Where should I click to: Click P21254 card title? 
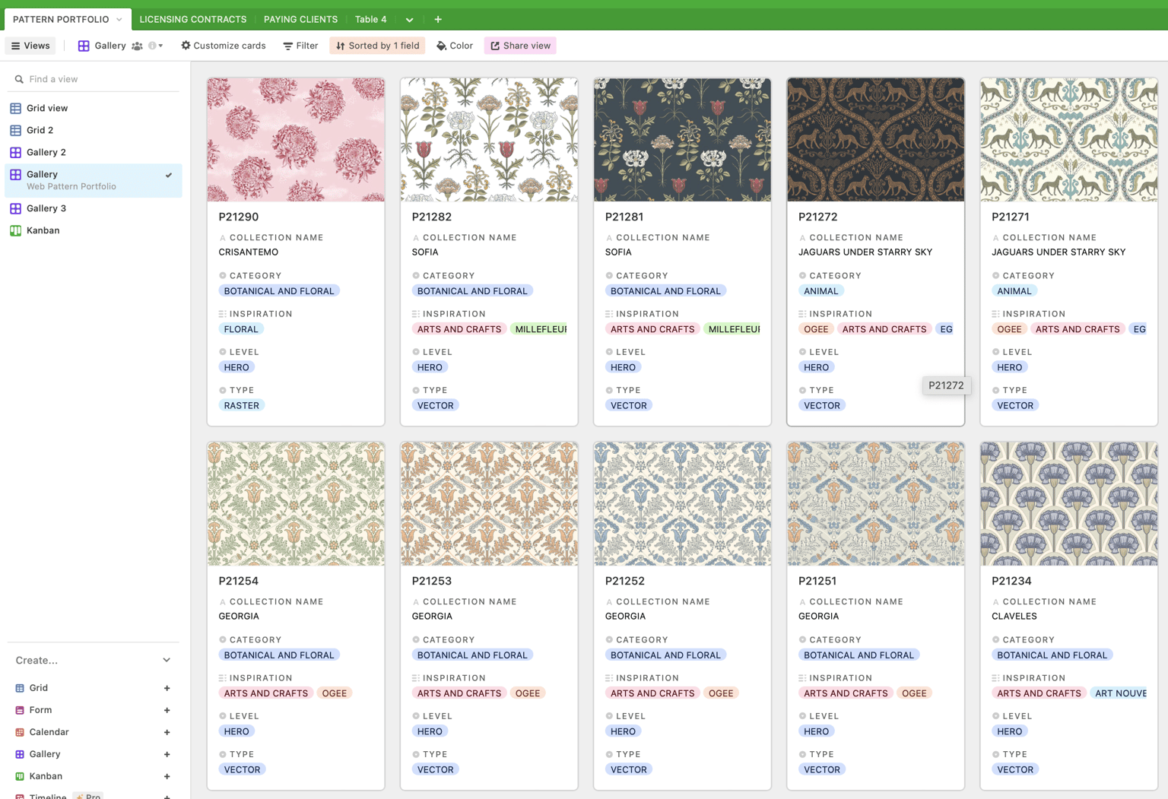click(239, 581)
